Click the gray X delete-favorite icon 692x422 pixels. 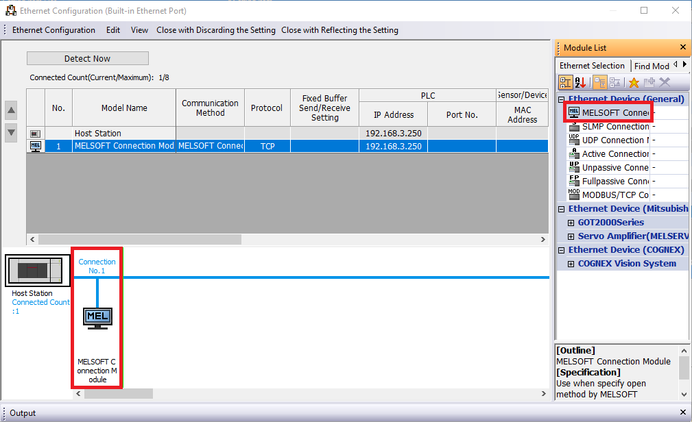(665, 82)
